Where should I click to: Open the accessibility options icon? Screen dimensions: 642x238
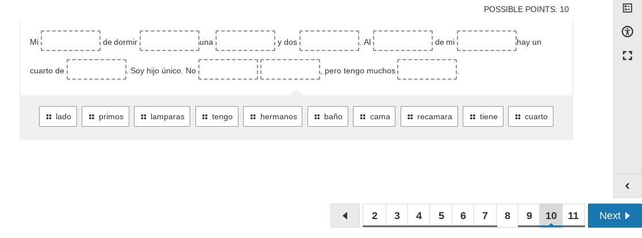(x=627, y=32)
